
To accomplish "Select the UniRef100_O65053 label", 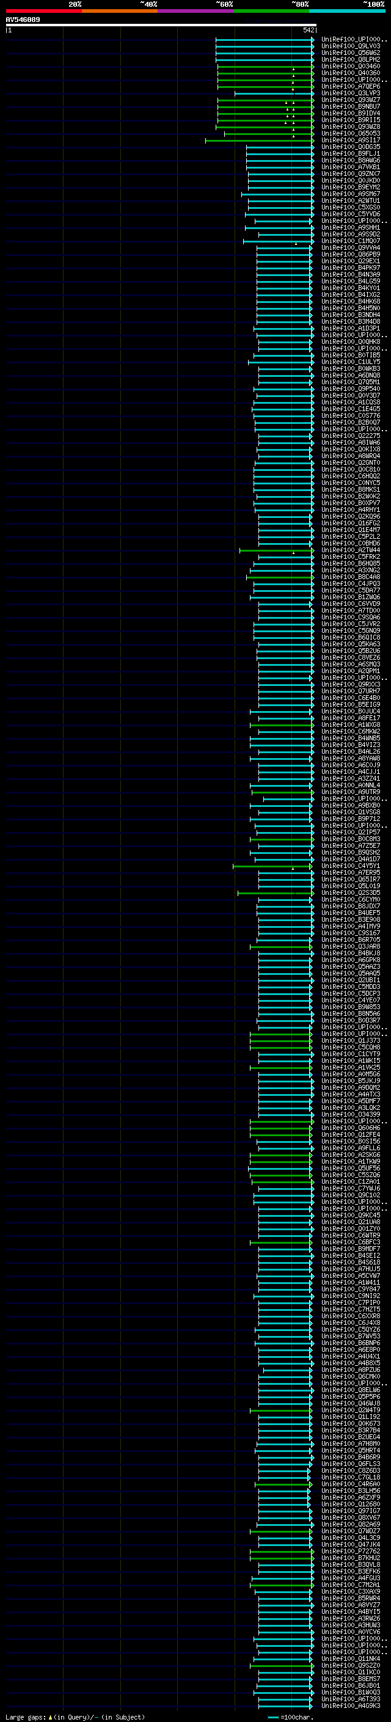I will point(350,134).
